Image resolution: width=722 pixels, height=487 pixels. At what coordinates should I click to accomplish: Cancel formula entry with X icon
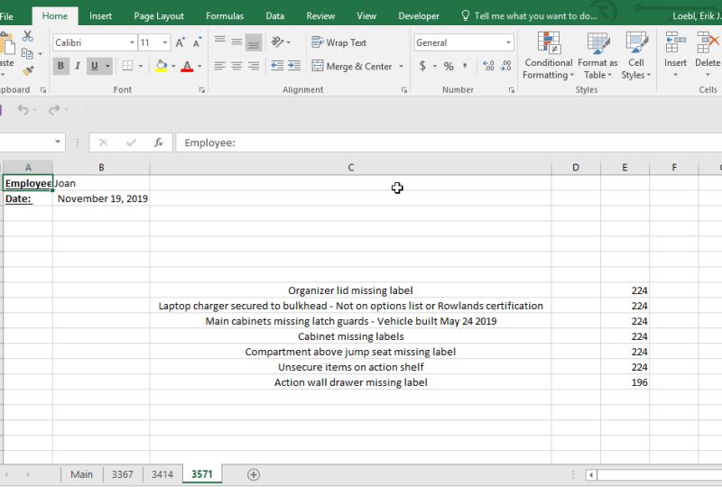tap(103, 142)
